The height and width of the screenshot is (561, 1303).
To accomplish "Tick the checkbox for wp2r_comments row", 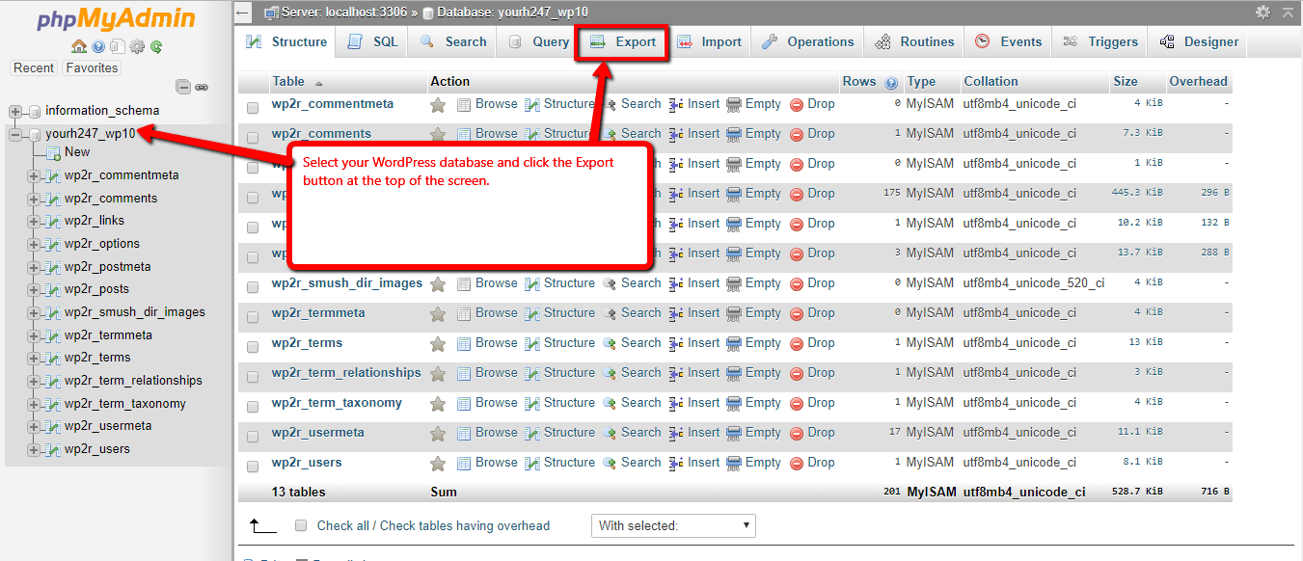I will click(x=253, y=138).
